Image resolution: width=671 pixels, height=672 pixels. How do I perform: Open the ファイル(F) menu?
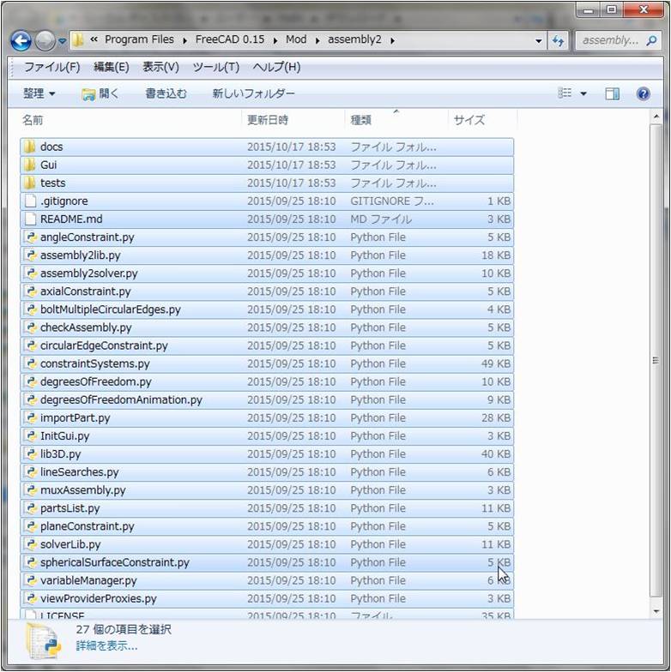tap(51, 67)
